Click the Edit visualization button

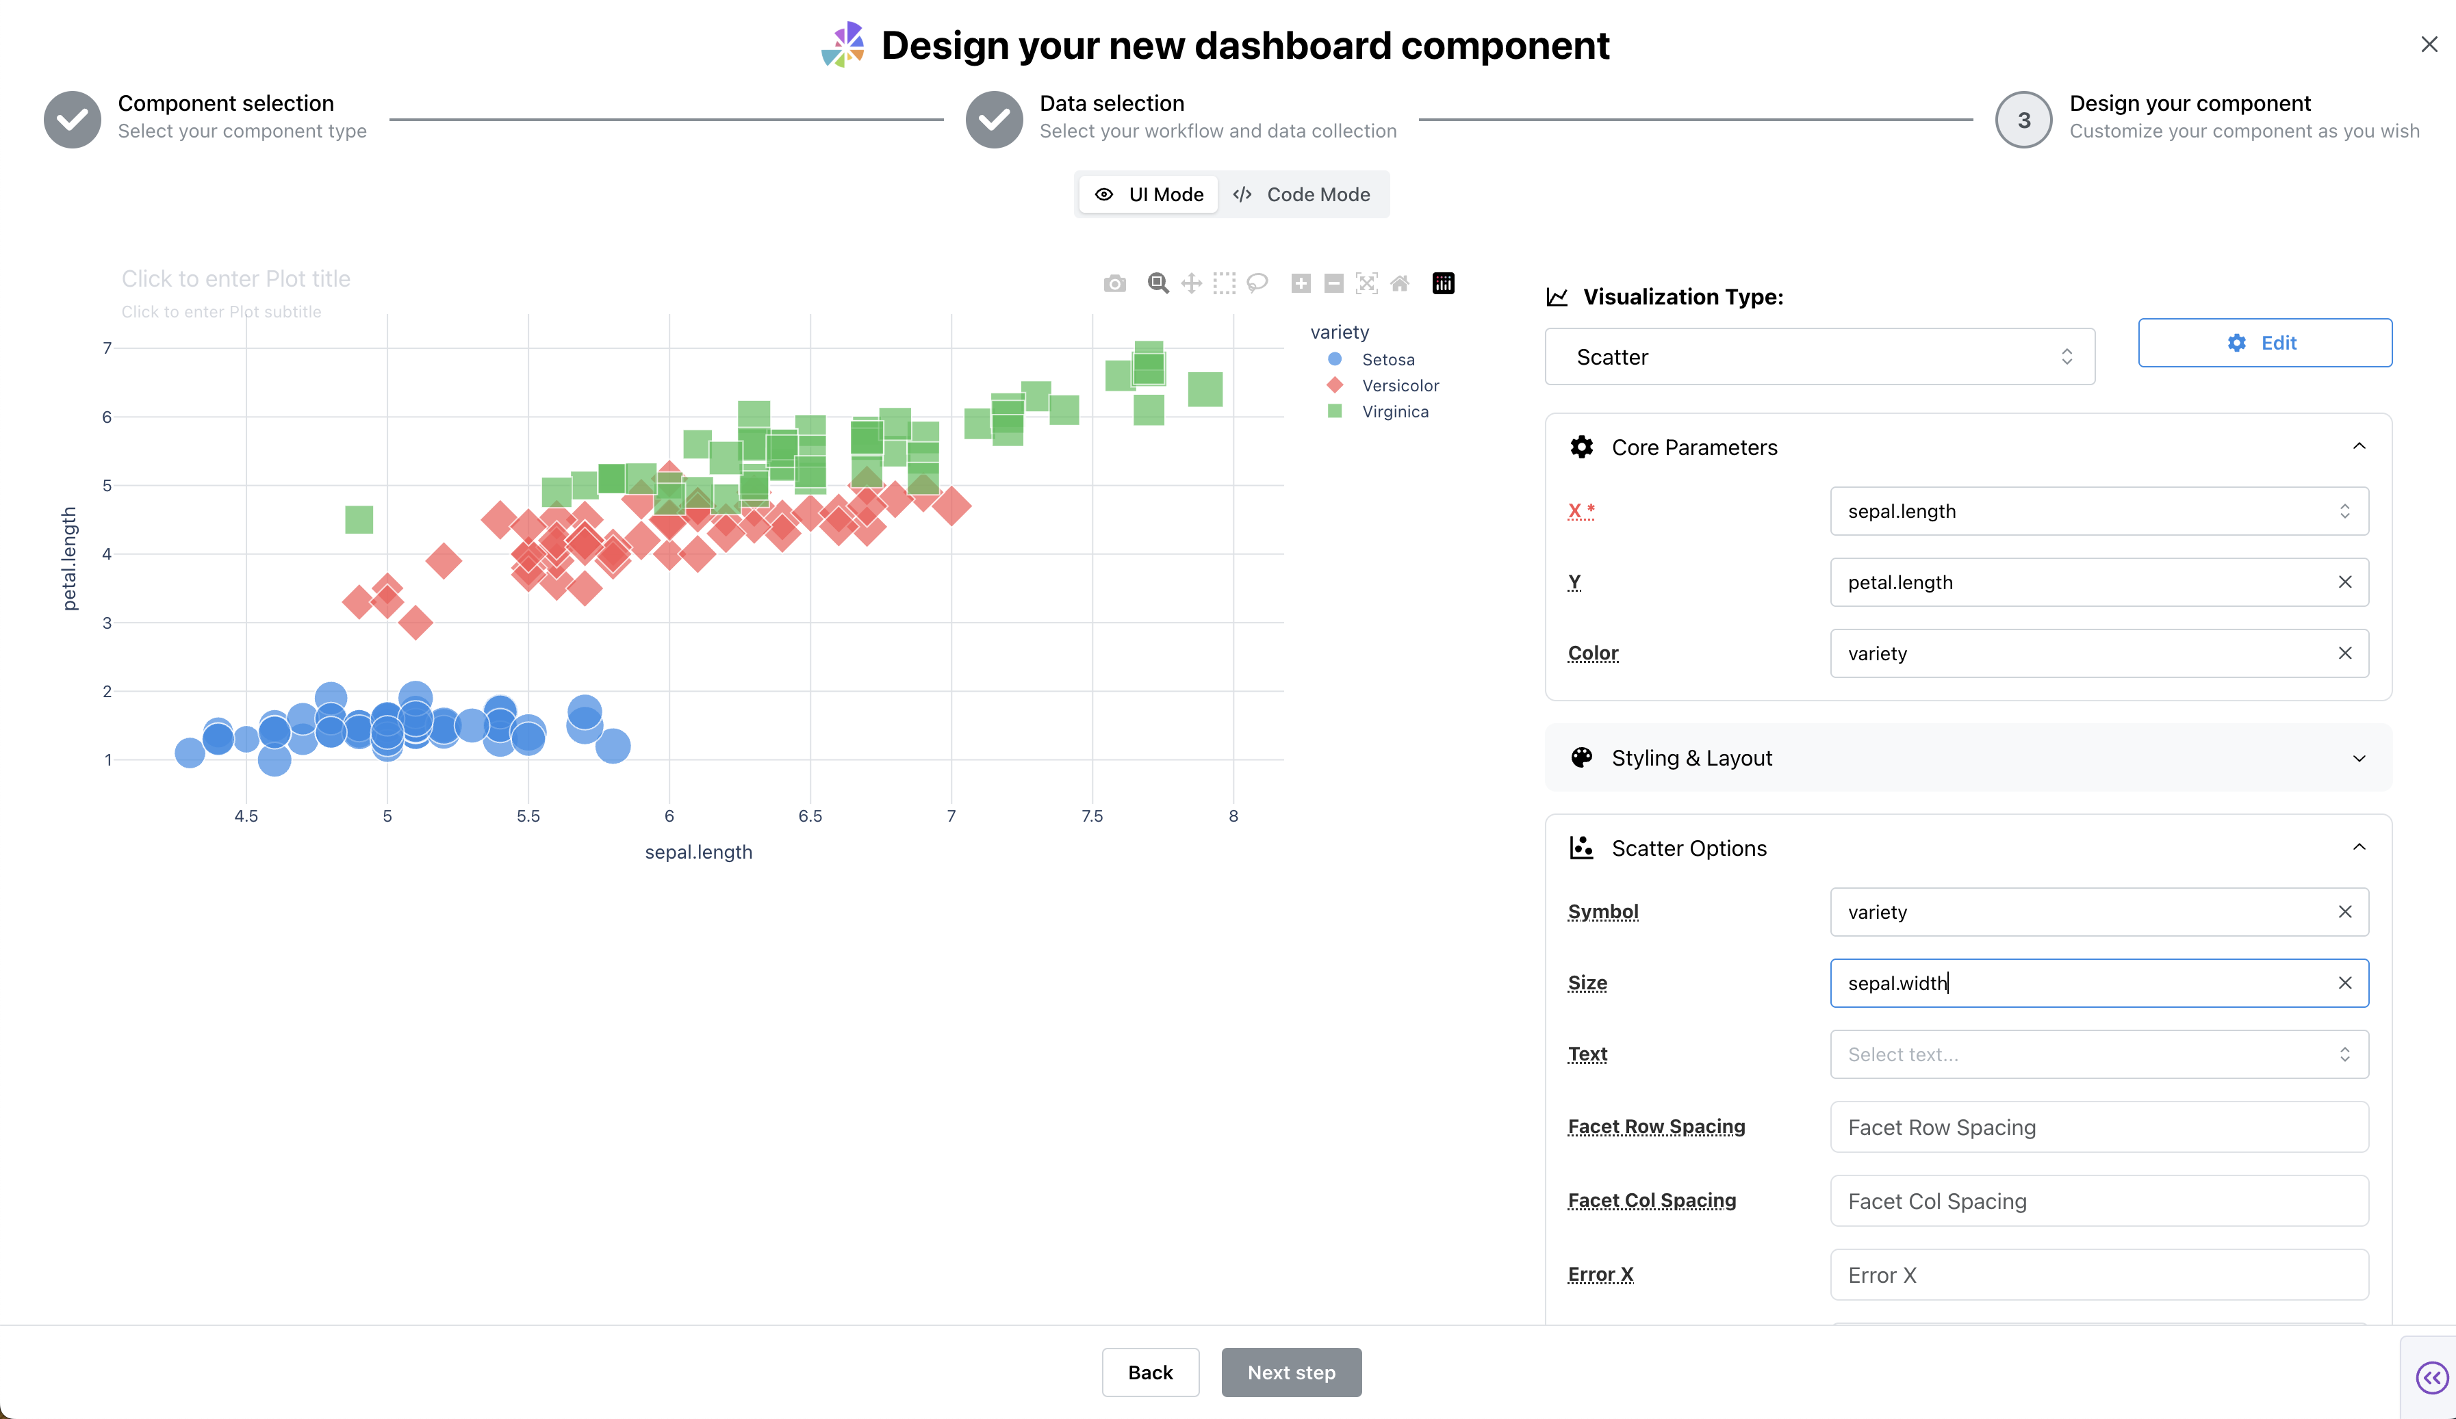(2264, 343)
